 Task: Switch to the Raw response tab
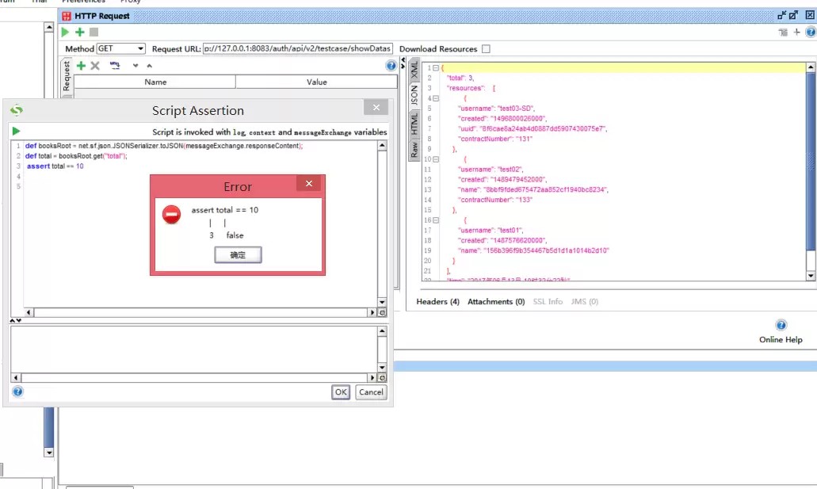(414, 150)
